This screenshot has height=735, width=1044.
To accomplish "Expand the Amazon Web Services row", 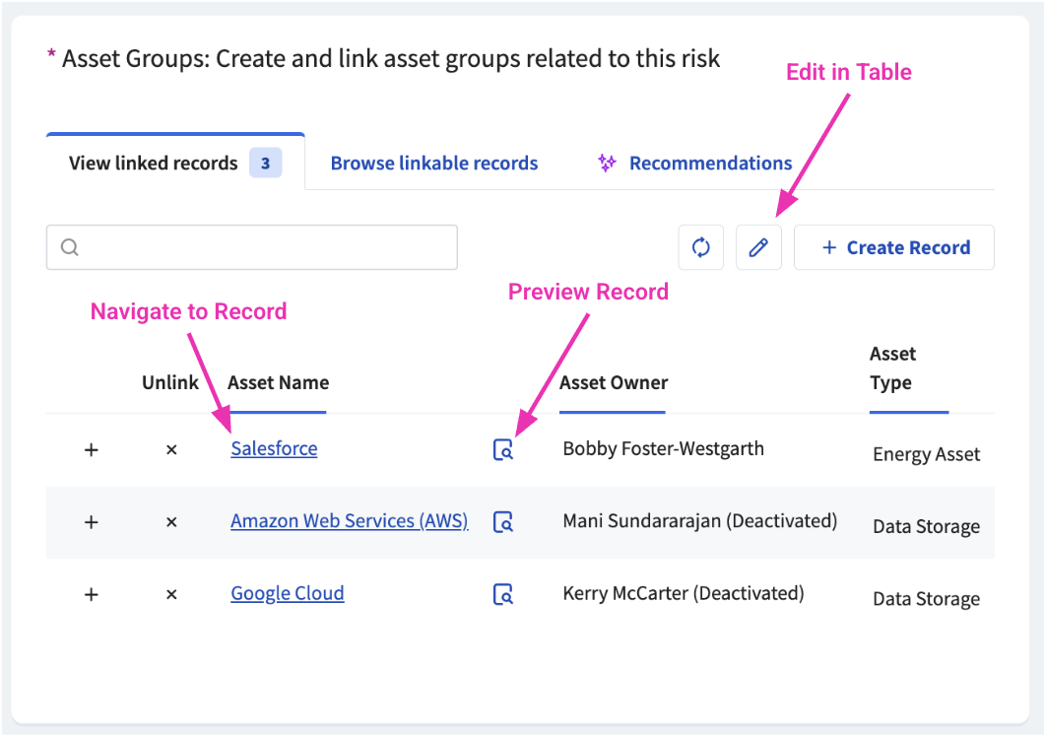I will click(x=92, y=522).
